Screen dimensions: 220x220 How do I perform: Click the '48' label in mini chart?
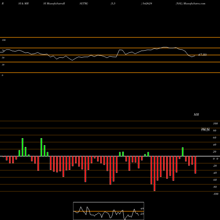click(x=142, y=209)
